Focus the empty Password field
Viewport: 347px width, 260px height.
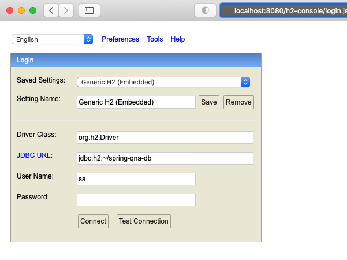136,200
